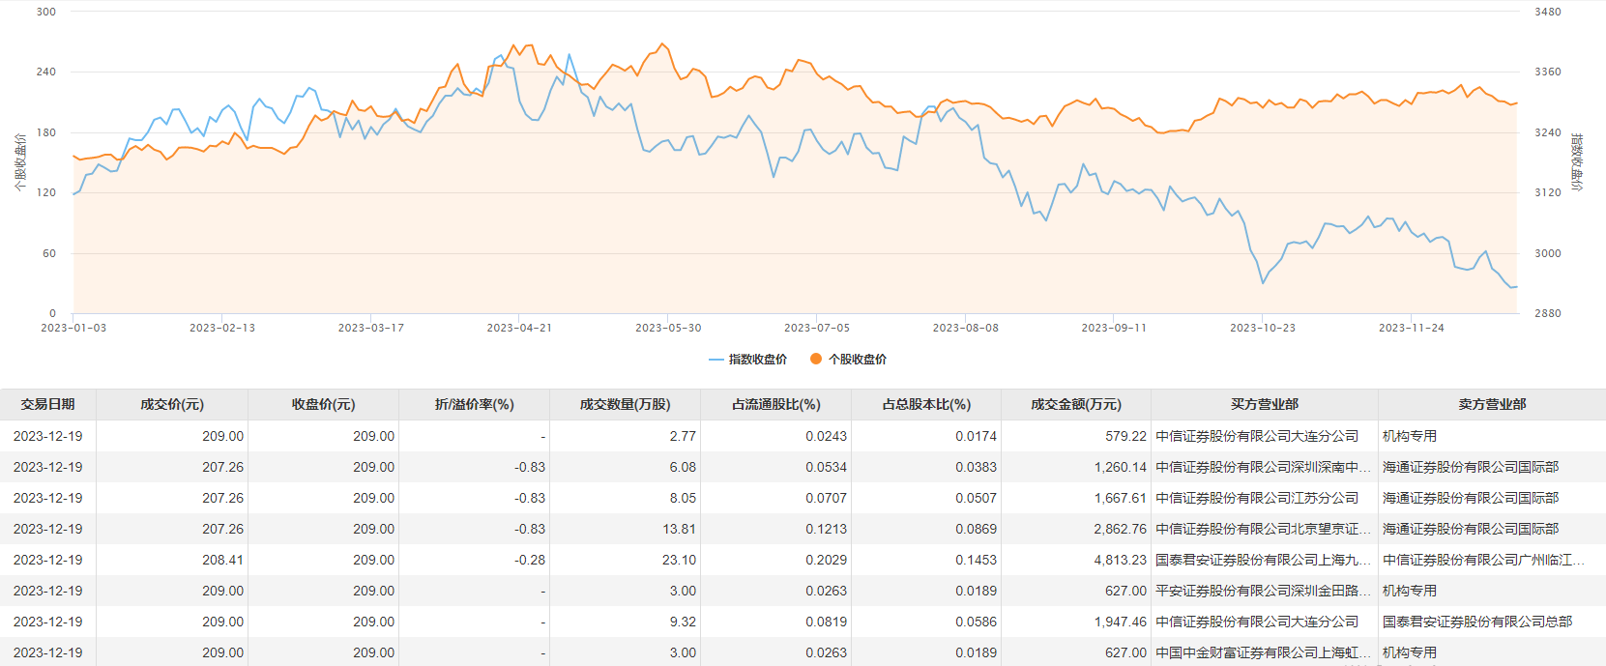This screenshot has height=666, width=1606.
Task: Open seller 中信证券股份有限公司广州临江 link
Action: click(x=1483, y=560)
